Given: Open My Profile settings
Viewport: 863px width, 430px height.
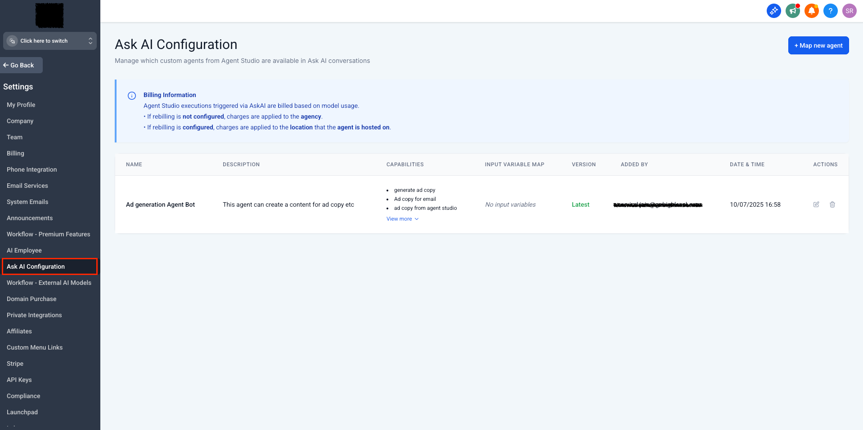Looking at the screenshot, I should (21, 105).
